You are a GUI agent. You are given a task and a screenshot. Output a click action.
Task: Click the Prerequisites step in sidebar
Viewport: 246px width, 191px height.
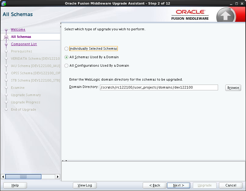pos(22,51)
